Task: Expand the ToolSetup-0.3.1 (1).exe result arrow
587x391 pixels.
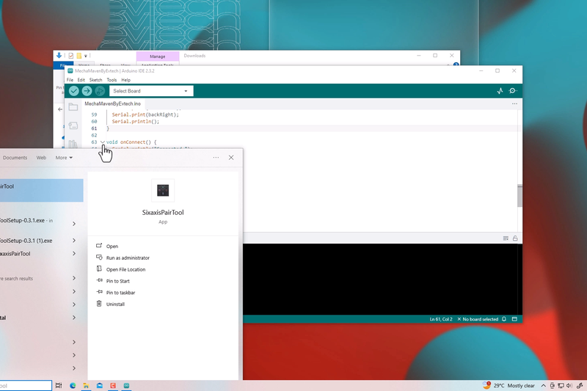Action: (x=74, y=241)
